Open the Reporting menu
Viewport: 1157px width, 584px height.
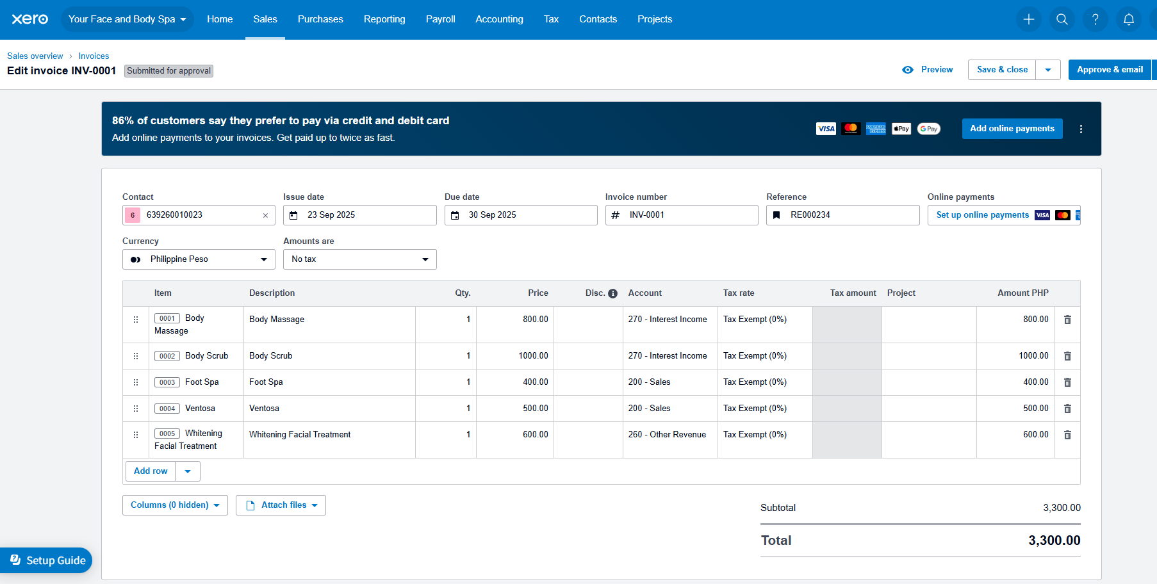coord(384,19)
